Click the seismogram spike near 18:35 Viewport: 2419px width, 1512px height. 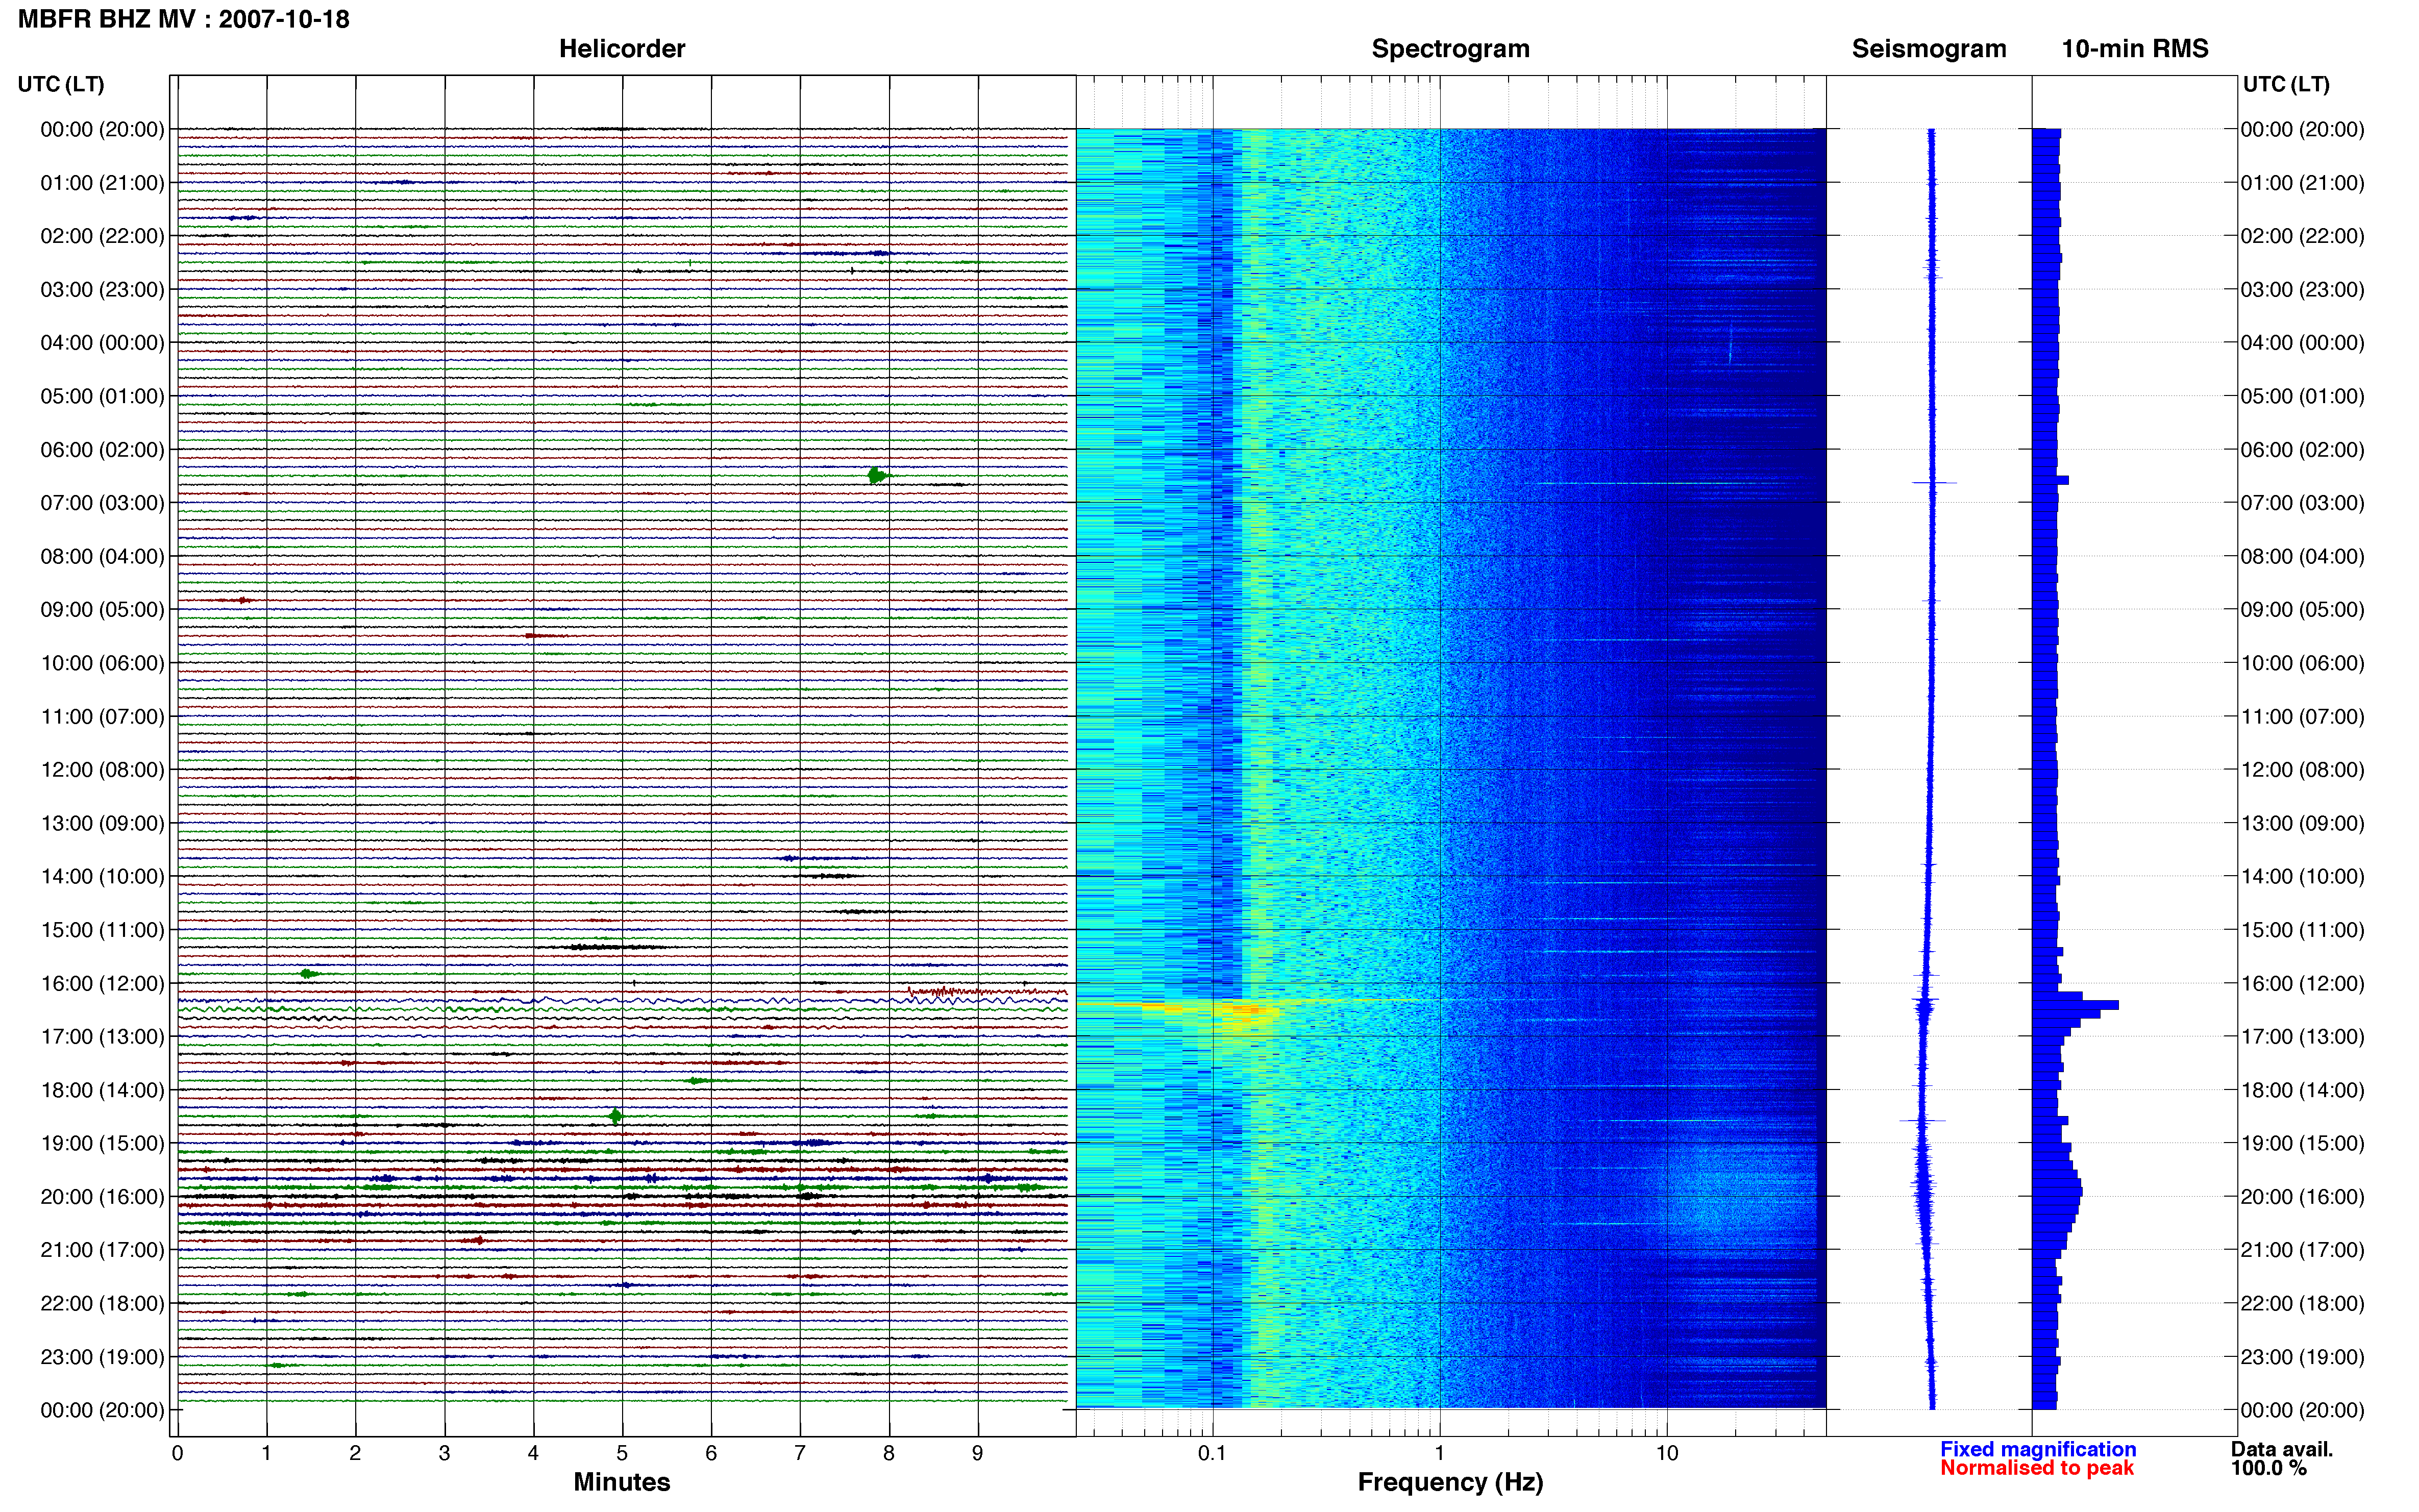[x=1922, y=1120]
